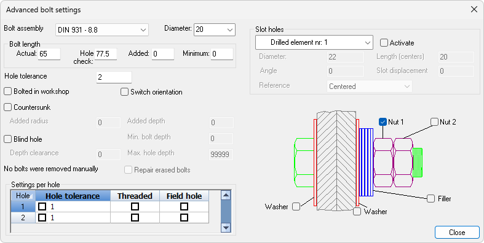Screen dimensions: 484x243
Task: Click tolerance value cell in hole row 1
Action: (79, 206)
